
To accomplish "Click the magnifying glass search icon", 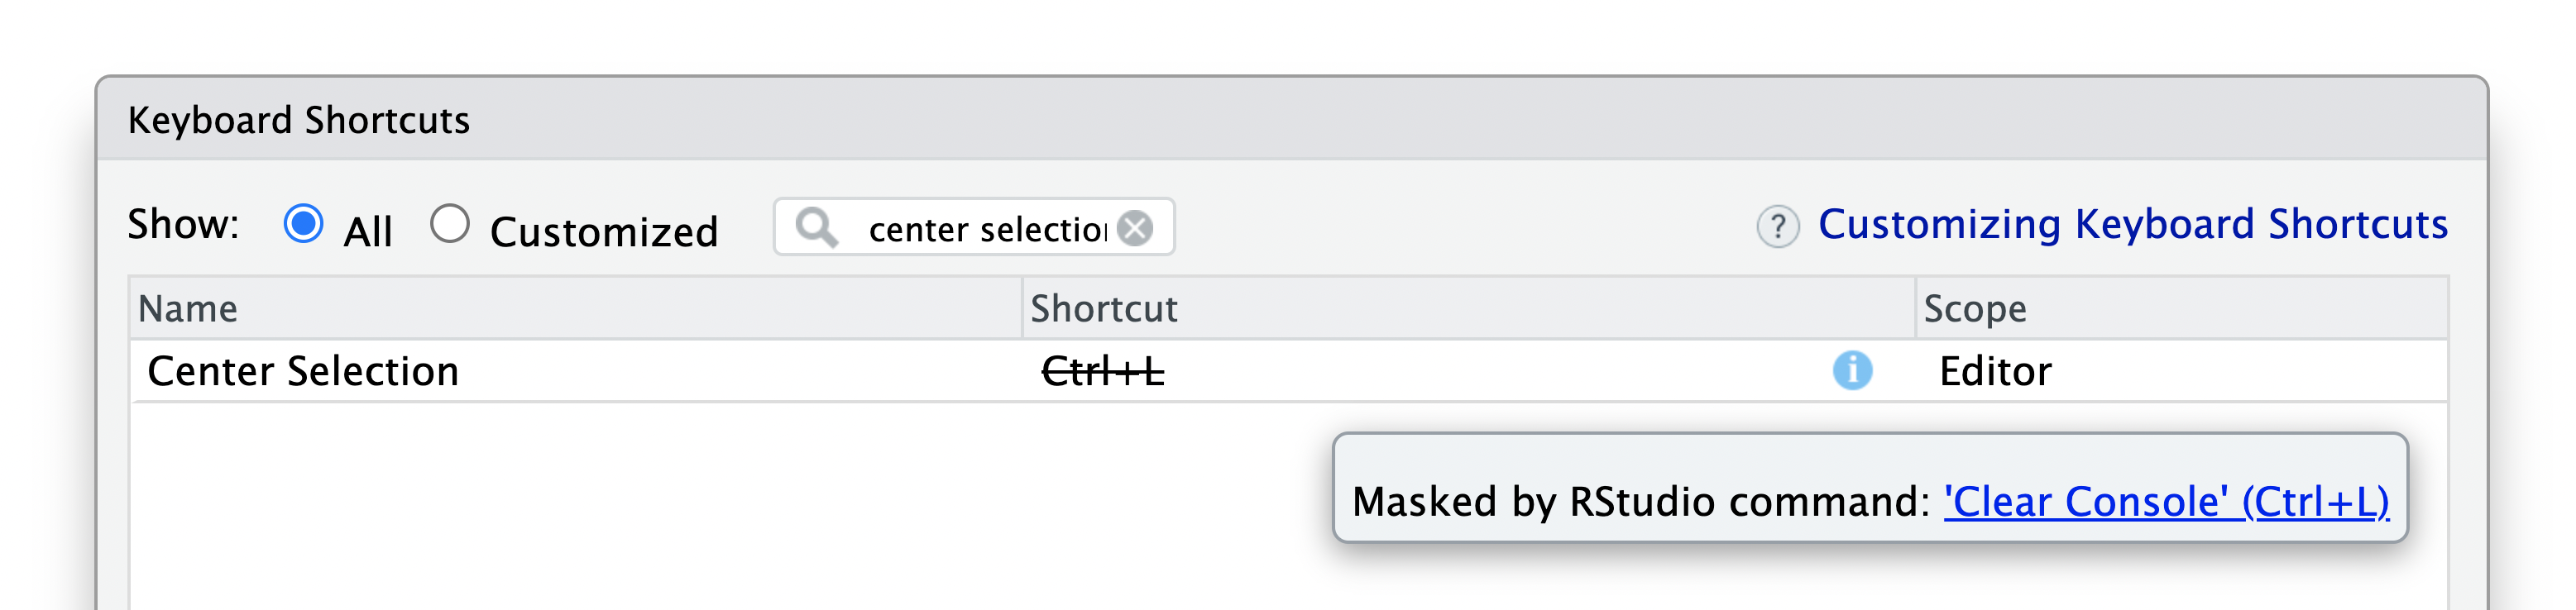I will tap(816, 228).
